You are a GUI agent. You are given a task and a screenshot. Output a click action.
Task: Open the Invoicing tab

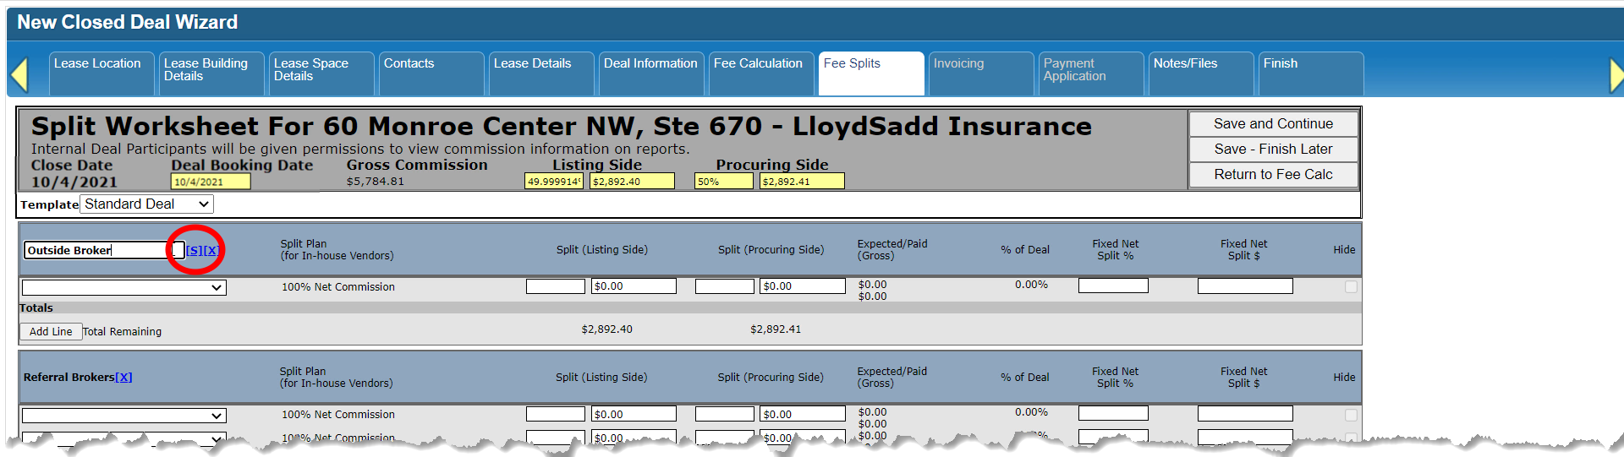click(958, 64)
